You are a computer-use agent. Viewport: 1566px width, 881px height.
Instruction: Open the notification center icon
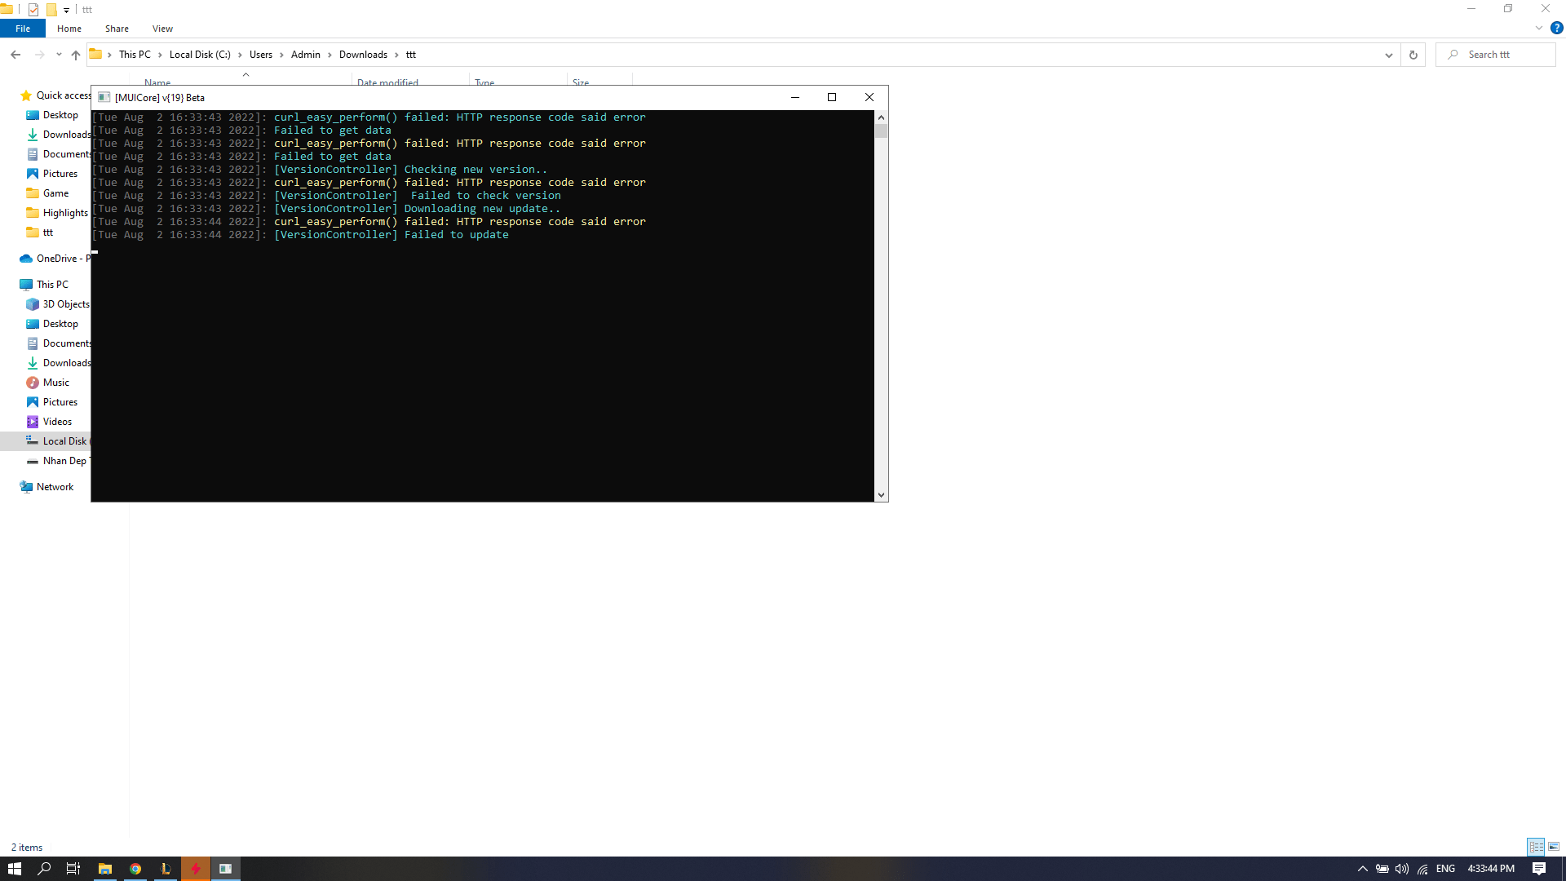[1539, 869]
